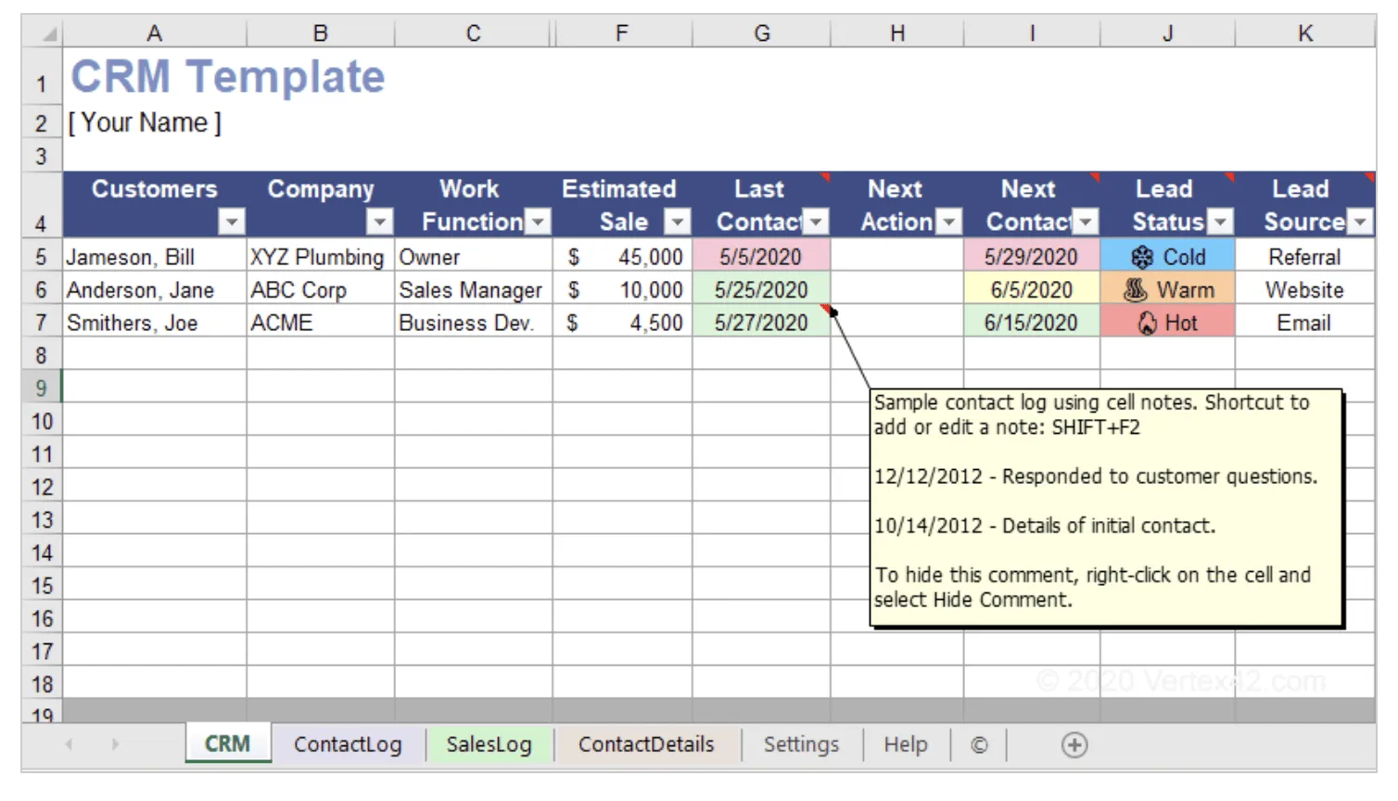Select column B header
1398x801 pixels.
(321, 33)
